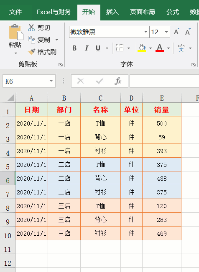Viewport: 199px width, 272px height.
Task: Select column C header
Action: pyautogui.click(x=100, y=98)
